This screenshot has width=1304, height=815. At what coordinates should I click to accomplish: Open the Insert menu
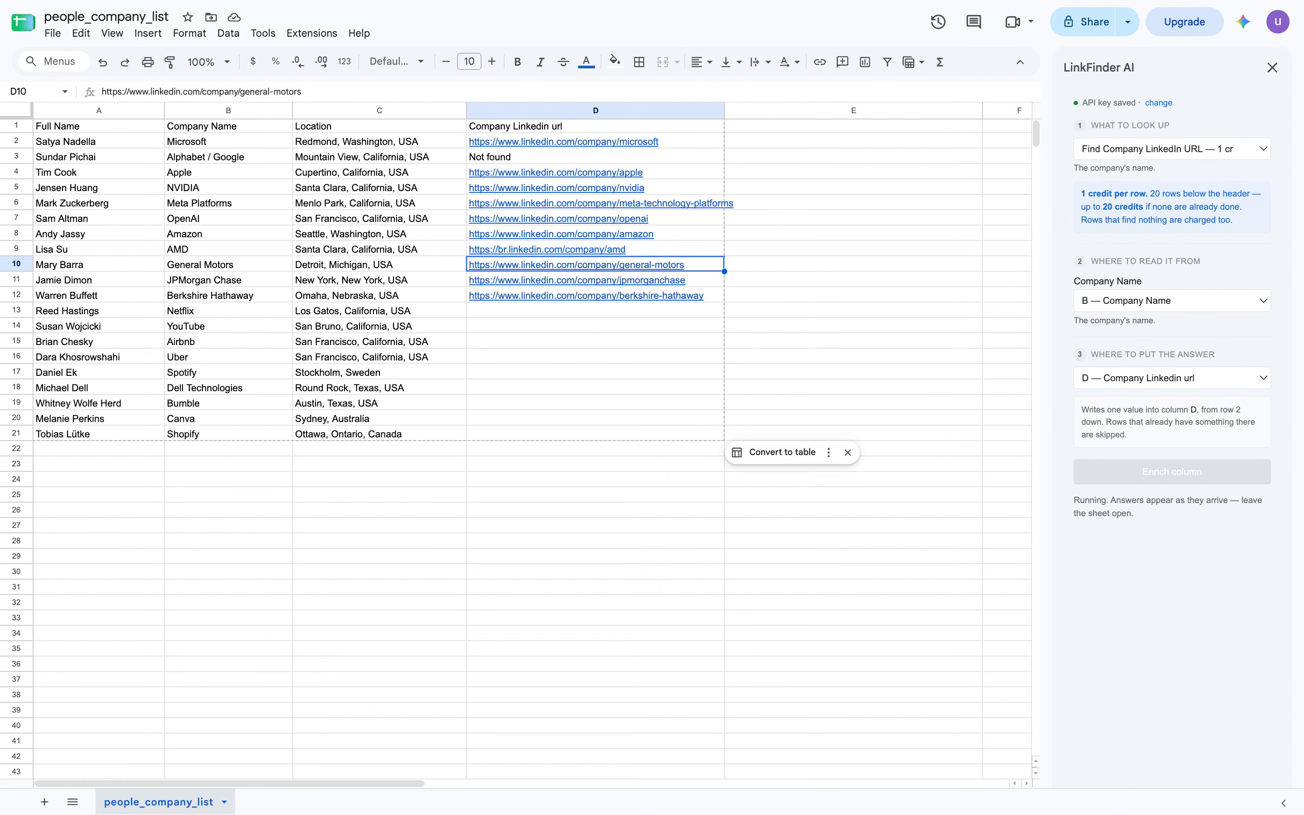(148, 34)
